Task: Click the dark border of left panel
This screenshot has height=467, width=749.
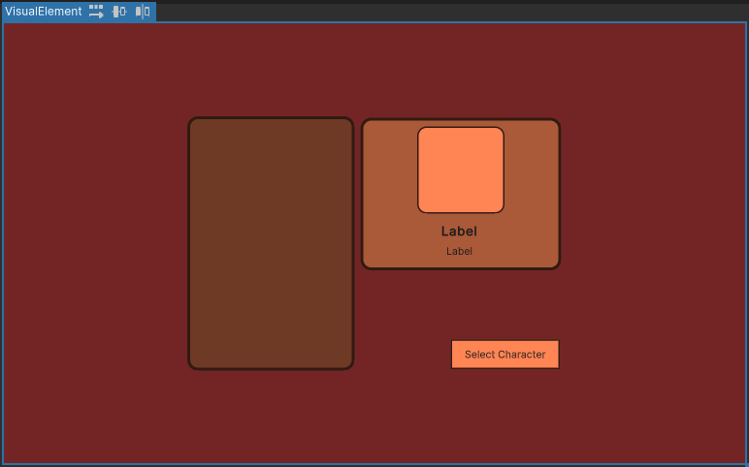Action: click(x=189, y=243)
